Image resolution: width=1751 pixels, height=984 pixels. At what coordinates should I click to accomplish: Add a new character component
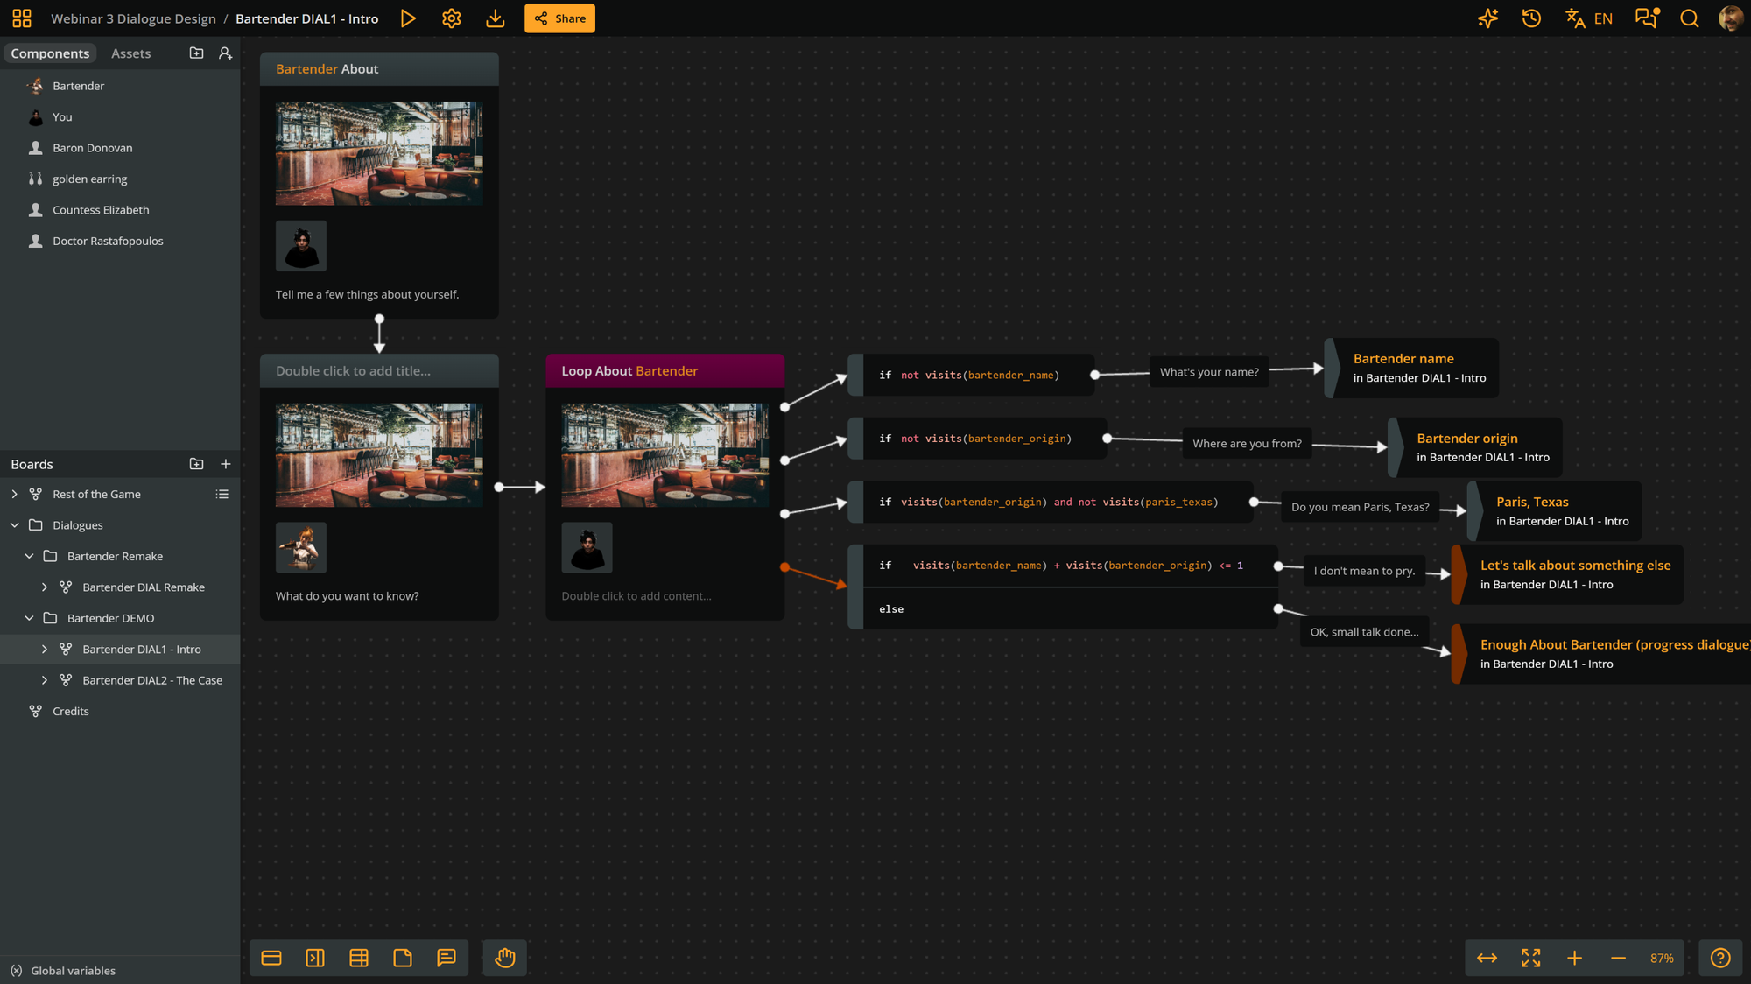coord(226,53)
